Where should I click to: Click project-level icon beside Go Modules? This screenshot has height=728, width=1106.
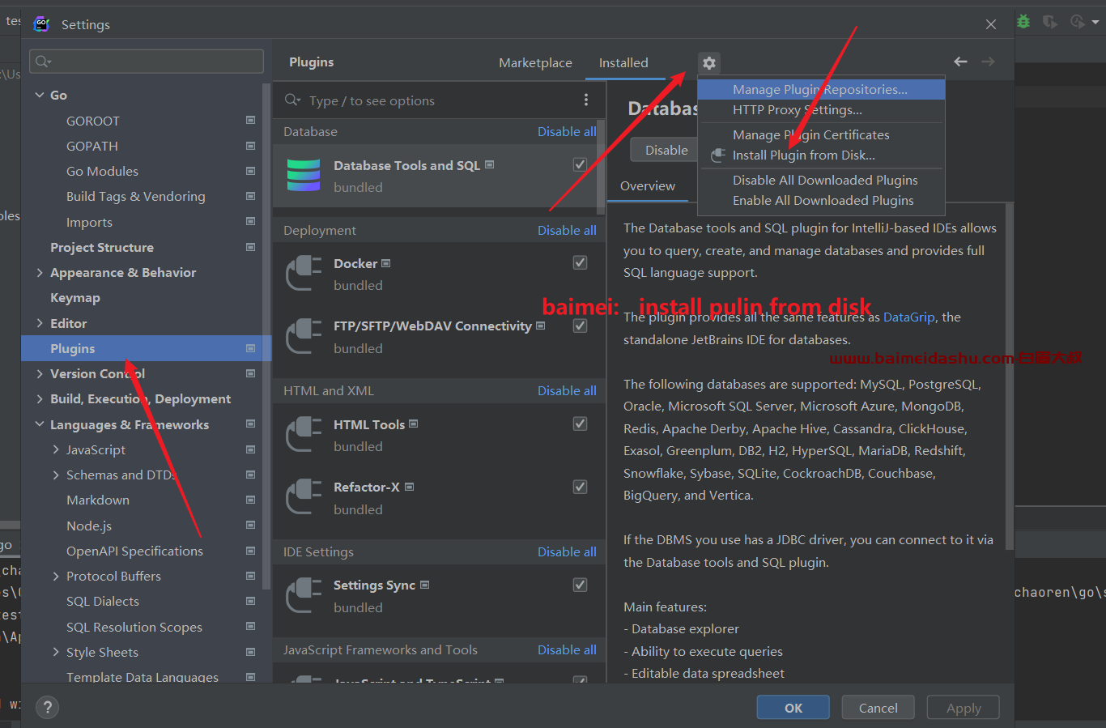[250, 171]
